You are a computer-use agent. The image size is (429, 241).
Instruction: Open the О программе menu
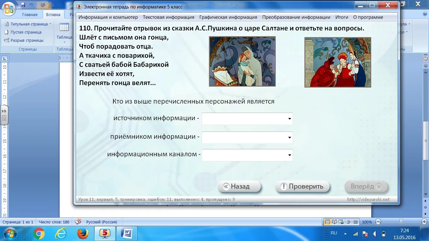click(368, 17)
